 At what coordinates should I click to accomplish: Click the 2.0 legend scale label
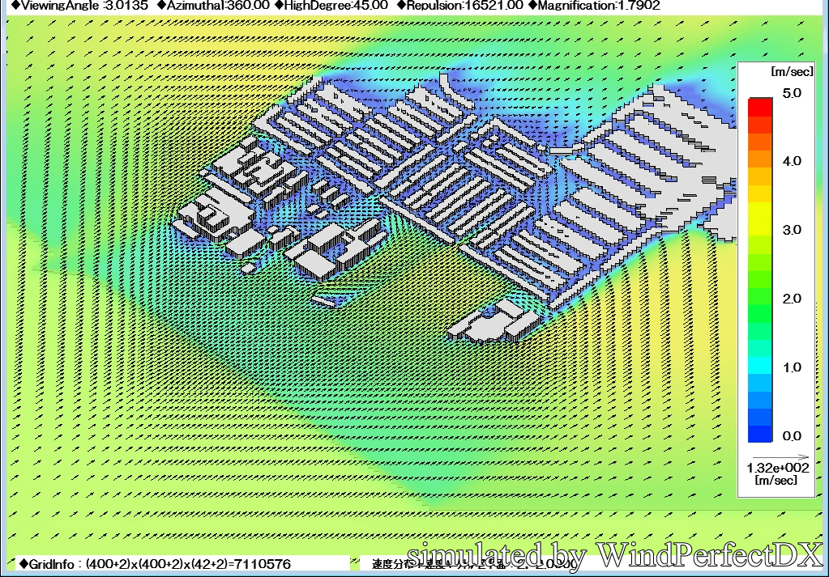(x=791, y=299)
